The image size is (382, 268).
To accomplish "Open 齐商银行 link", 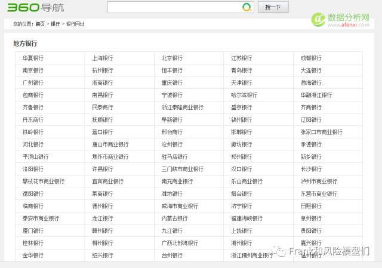I will point(311,107).
